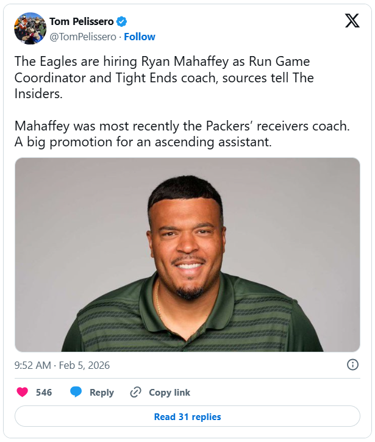Click the blue reply speech bubble icon
The image size is (375, 442).
[x=76, y=392]
